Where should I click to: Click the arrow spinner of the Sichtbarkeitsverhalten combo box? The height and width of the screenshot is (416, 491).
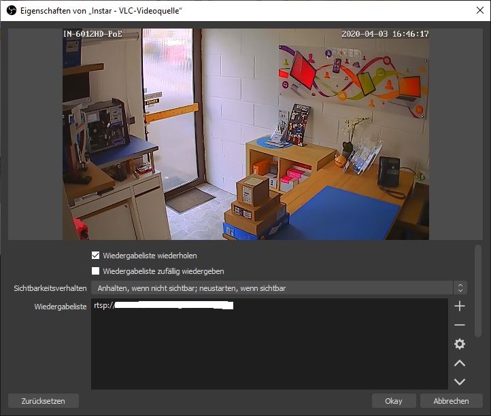click(460, 288)
